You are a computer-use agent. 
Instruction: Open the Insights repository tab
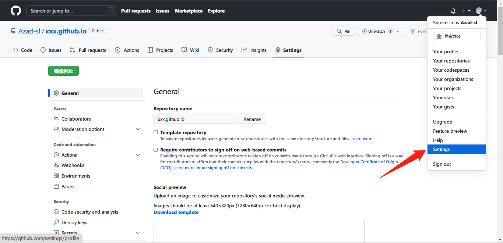[254, 50]
